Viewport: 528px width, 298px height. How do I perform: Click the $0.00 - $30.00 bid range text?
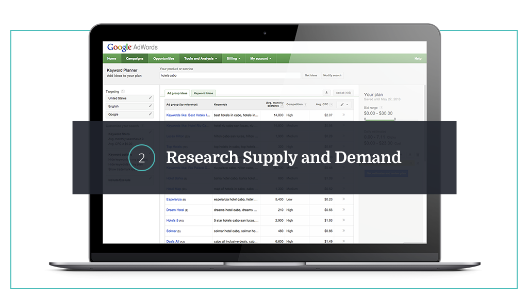tap(378, 113)
